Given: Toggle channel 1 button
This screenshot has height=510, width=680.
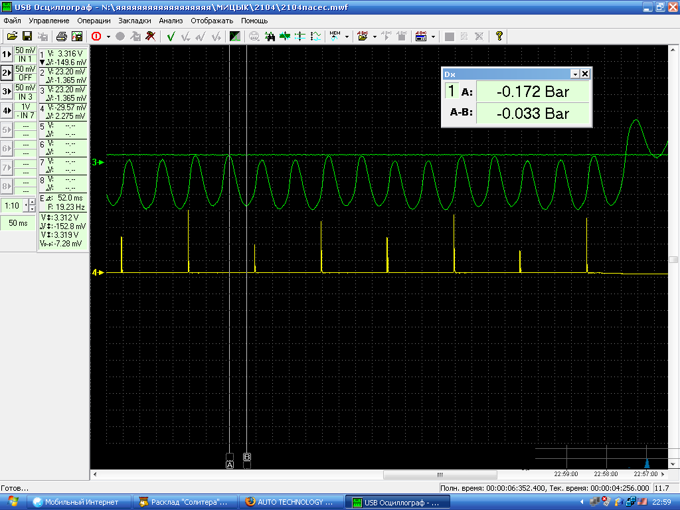Looking at the screenshot, I should click(7, 54).
